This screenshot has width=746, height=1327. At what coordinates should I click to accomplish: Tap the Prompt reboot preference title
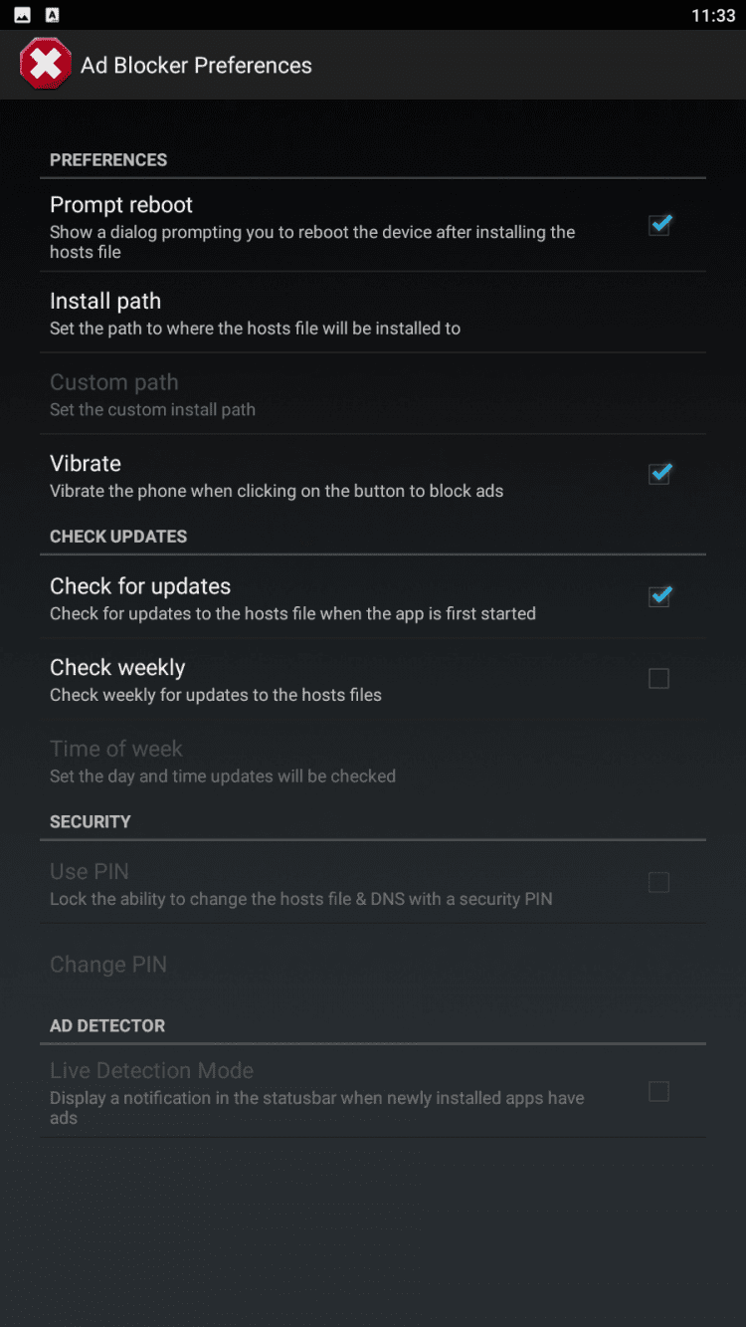(x=121, y=205)
